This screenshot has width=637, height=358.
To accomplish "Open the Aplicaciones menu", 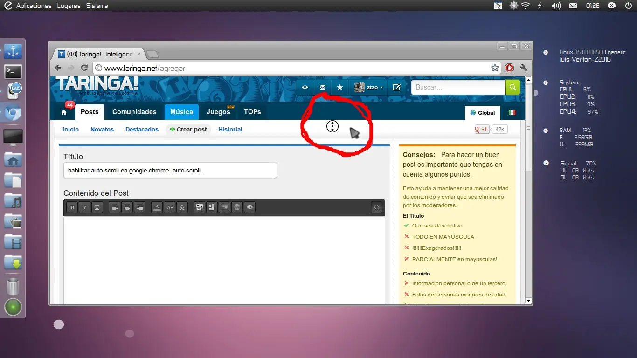I will (34, 6).
